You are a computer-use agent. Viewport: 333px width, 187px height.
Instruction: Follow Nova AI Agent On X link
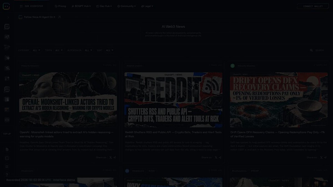coord(40,17)
